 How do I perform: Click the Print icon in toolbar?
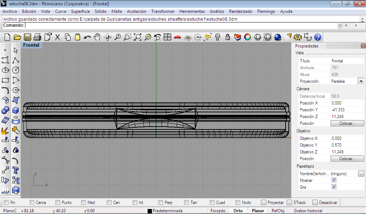38,37
